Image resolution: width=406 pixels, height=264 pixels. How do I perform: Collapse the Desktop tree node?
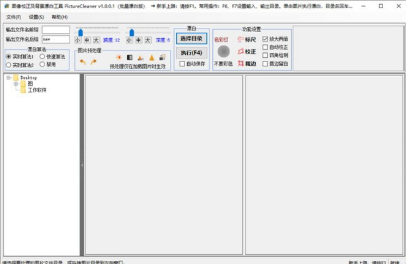coord(9,77)
